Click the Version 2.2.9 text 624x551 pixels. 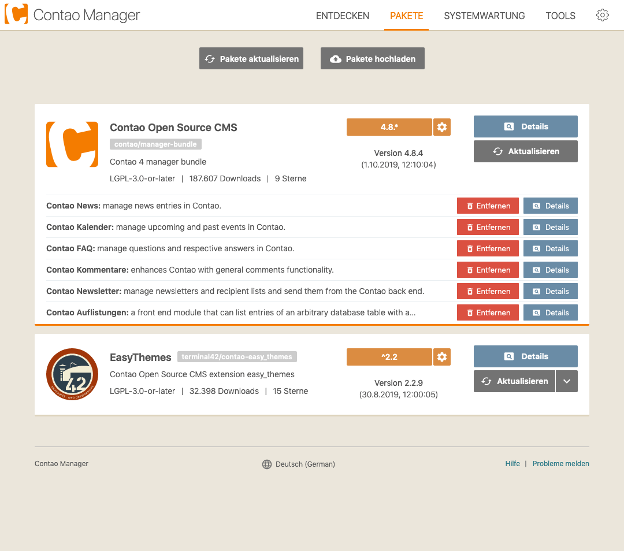coord(398,383)
